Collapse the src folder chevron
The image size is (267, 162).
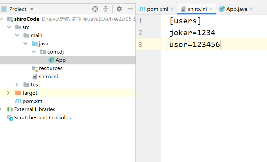pyautogui.click(x=9, y=27)
